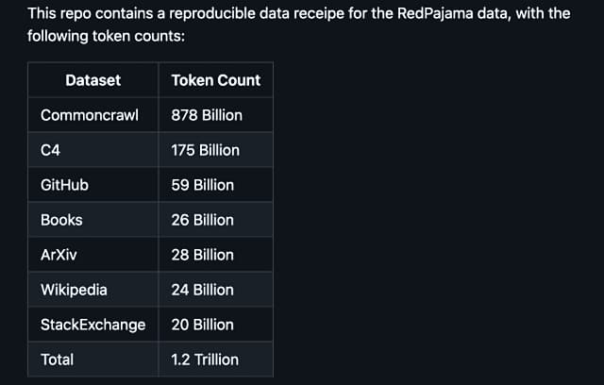Click the 24 Billion token count
This screenshot has height=385, width=604.
pyautogui.click(x=202, y=290)
